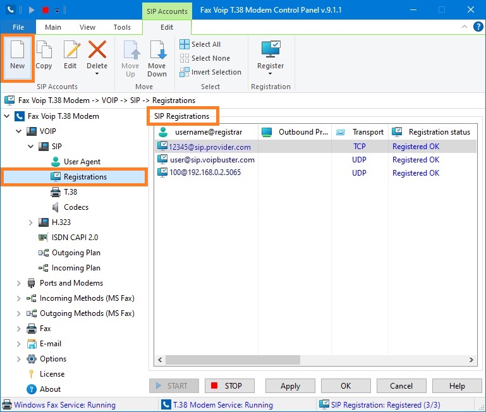Click the scrollbar right arrow
This screenshot has width=486, height=412.
tap(471, 360)
